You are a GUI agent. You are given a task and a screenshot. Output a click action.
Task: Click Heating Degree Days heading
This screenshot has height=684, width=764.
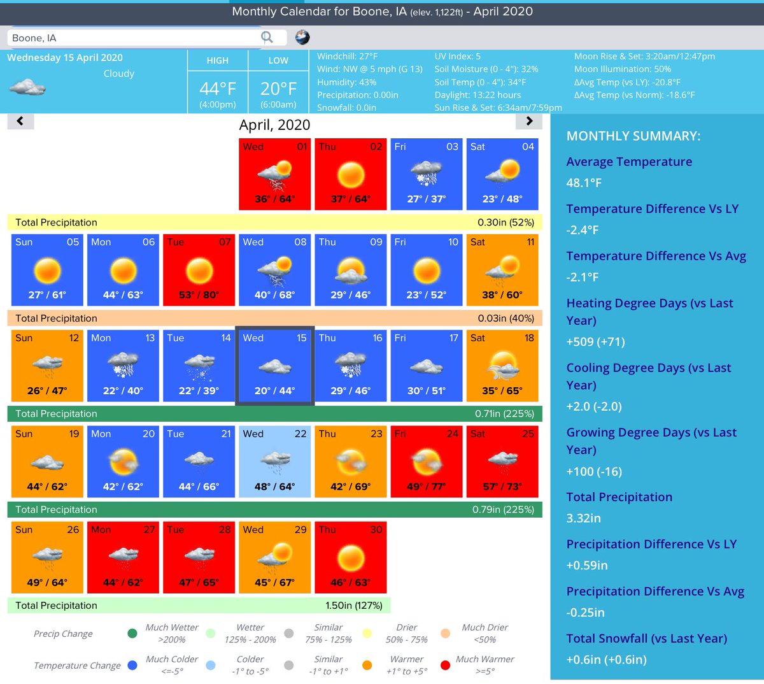pyautogui.click(x=649, y=311)
